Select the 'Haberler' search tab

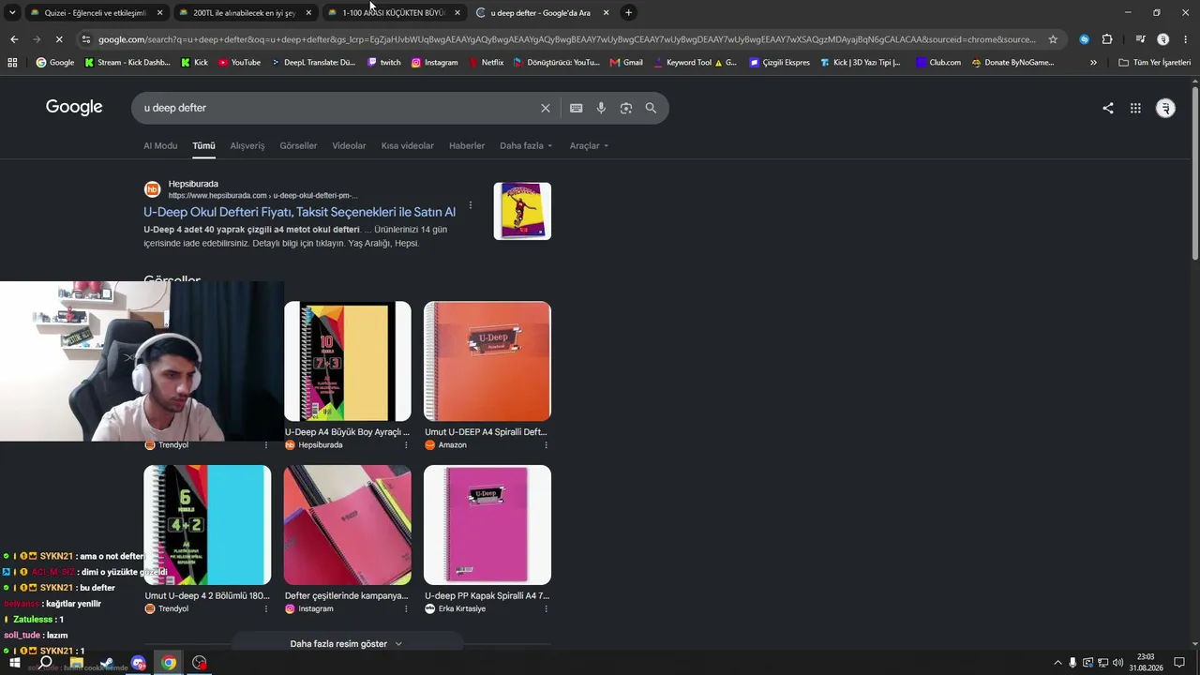(467, 145)
